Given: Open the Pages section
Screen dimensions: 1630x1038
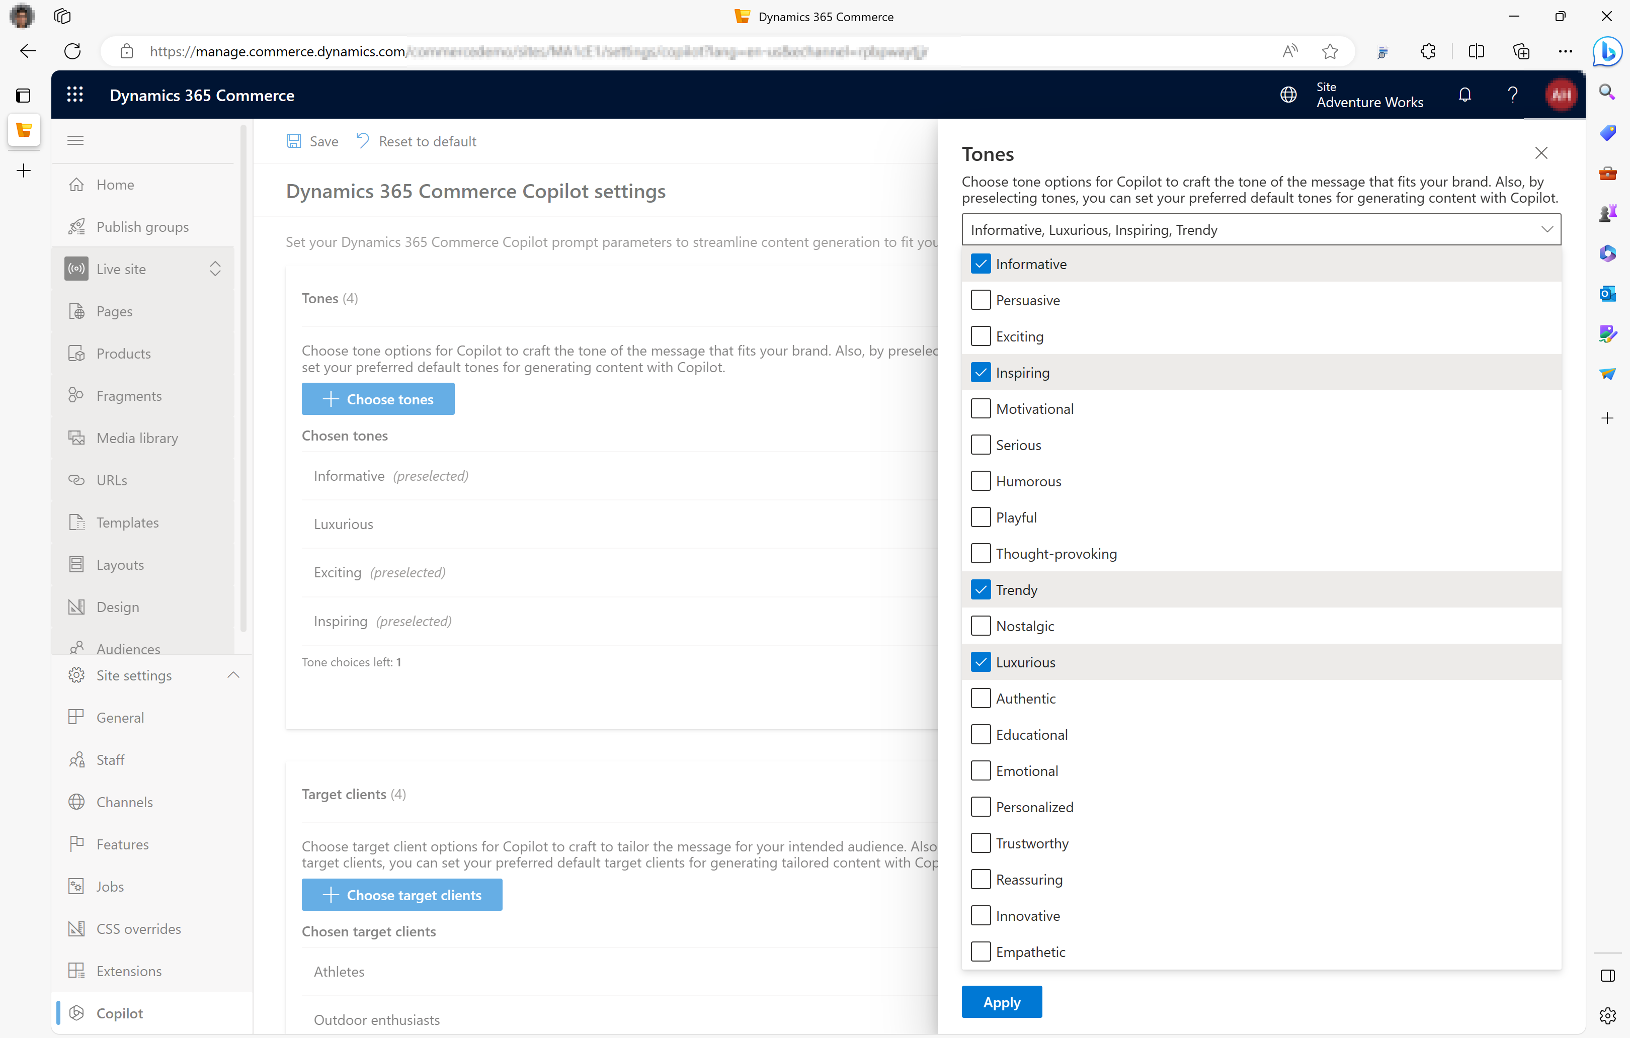Looking at the screenshot, I should pyautogui.click(x=114, y=311).
